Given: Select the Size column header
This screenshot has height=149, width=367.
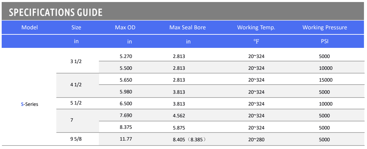Looking at the screenshot, I should (x=76, y=27).
